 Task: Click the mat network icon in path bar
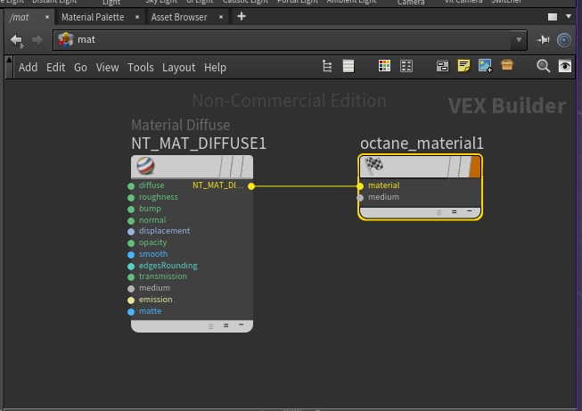[x=66, y=40]
